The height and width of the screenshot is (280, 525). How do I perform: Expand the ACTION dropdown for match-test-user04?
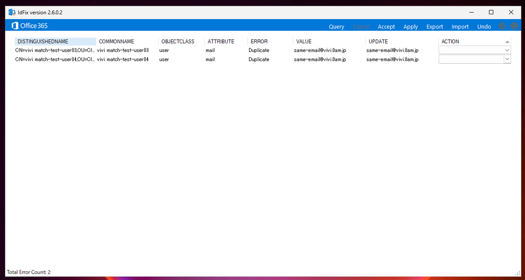click(x=507, y=59)
